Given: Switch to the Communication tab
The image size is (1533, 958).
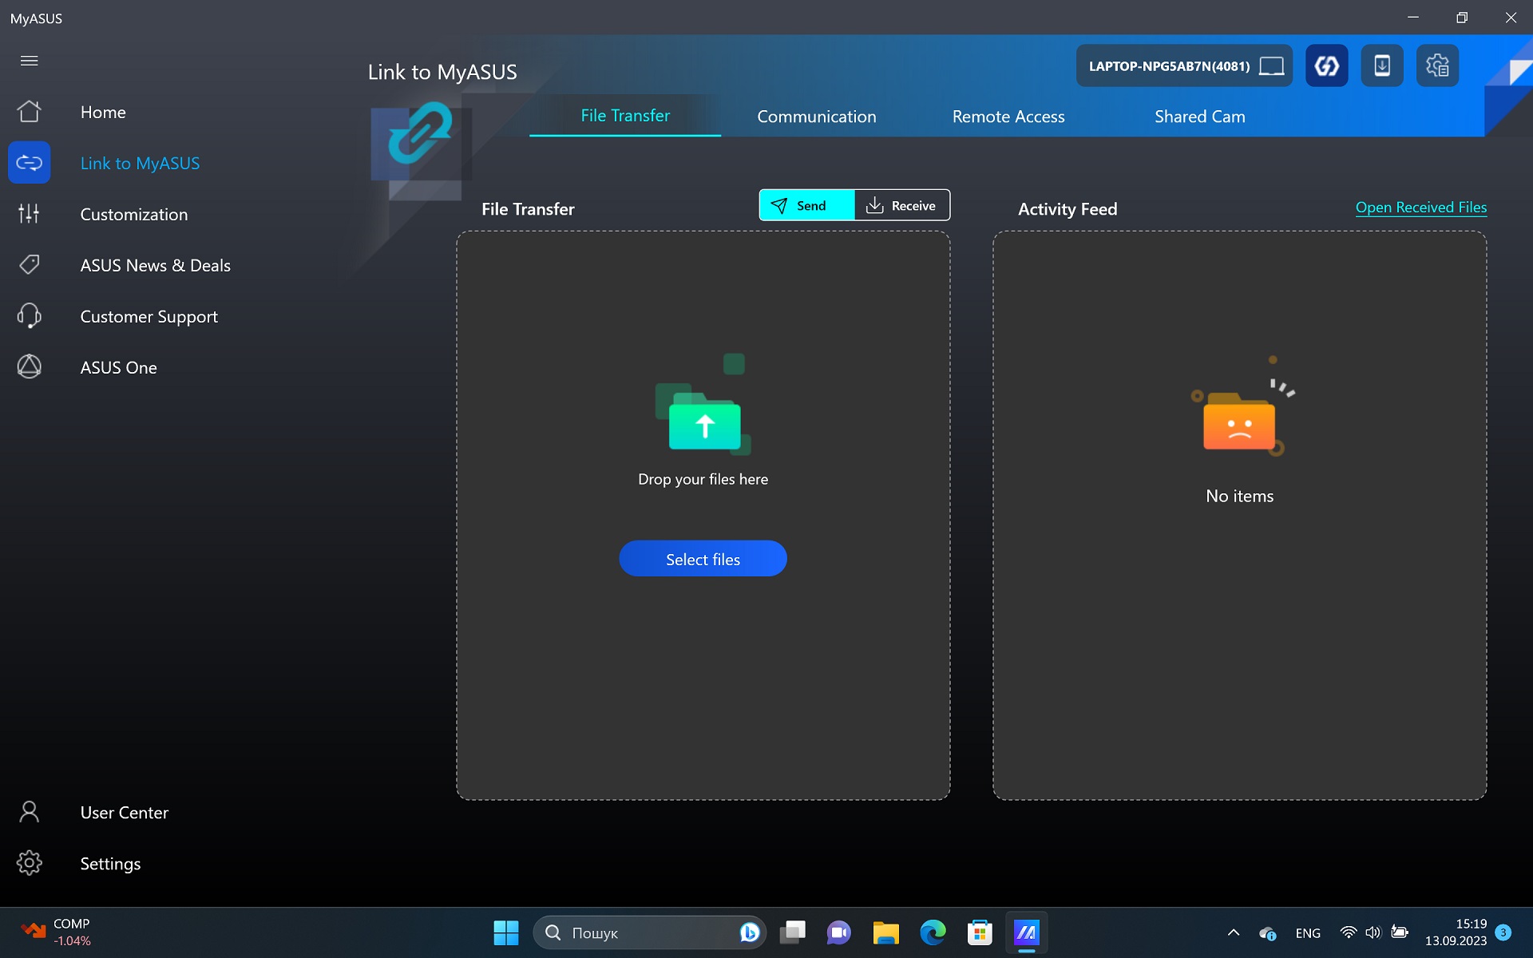Looking at the screenshot, I should pos(816,117).
